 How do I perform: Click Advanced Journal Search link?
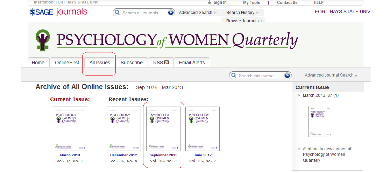[x=331, y=75]
